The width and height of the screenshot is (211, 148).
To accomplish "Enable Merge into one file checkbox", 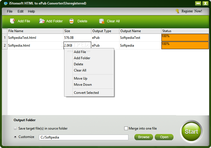I will (126, 128).
